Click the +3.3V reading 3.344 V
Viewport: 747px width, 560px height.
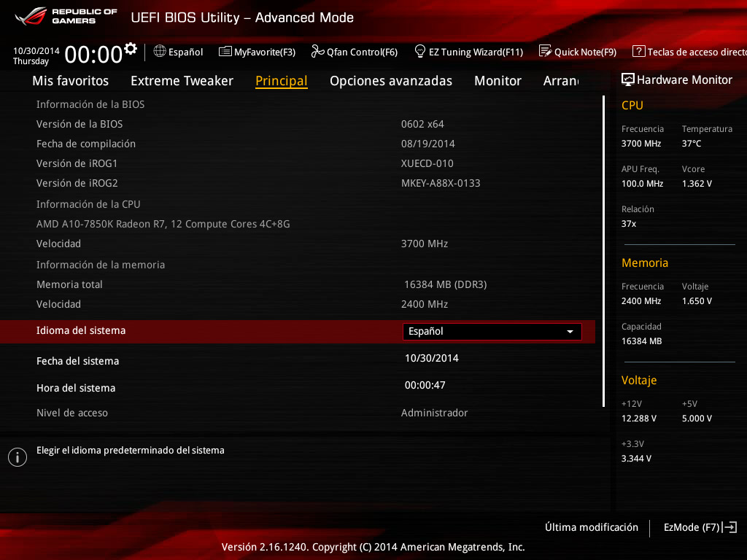(x=636, y=458)
